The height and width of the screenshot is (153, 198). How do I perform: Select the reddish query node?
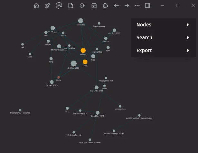[59, 77]
